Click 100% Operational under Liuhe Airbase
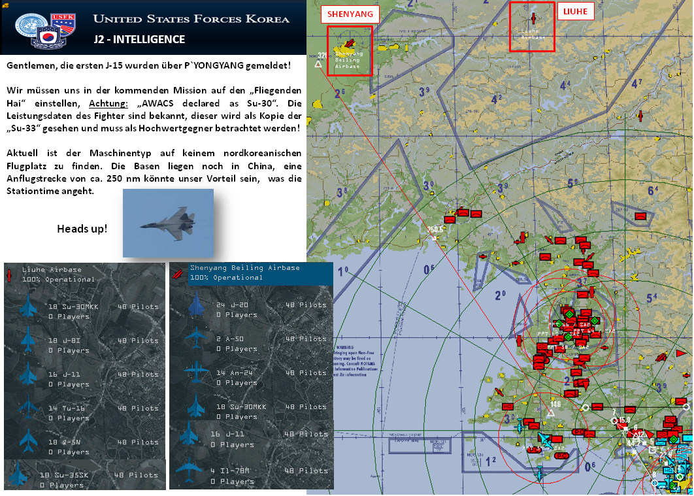This screenshot has width=694, height=496. 58,279
